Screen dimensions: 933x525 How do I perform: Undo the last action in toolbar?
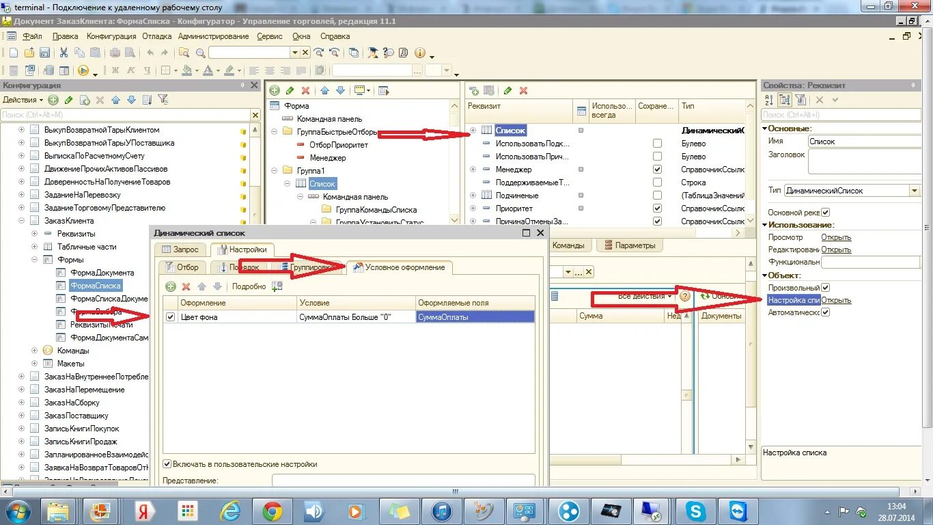(x=150, y=53)
